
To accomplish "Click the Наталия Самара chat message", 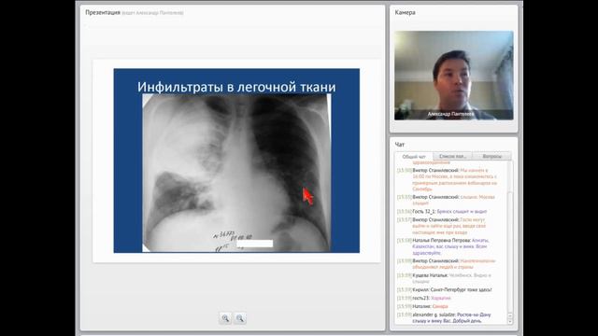I will click(x=422, y=307).
